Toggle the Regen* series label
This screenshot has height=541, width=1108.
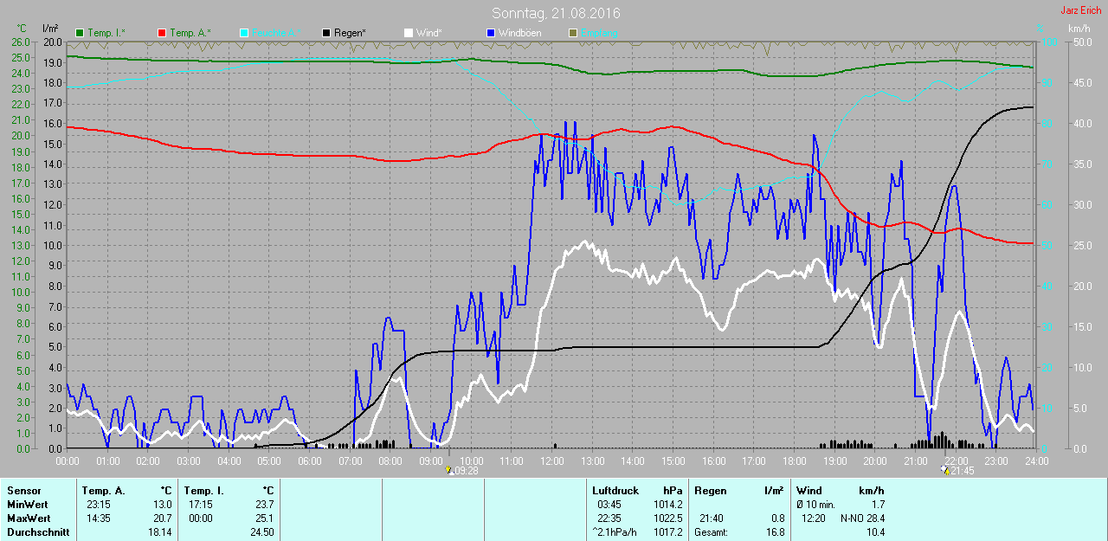(x=350, y=33)
